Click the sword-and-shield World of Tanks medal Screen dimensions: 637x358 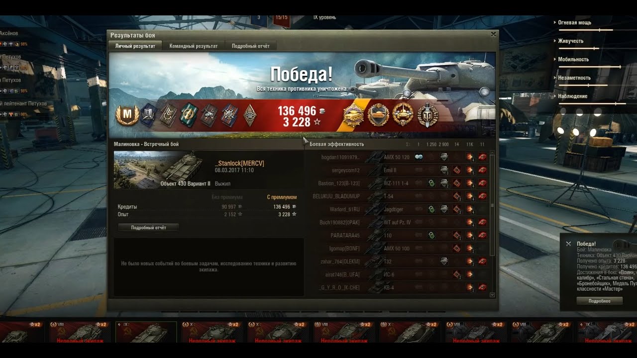point(427,115)
